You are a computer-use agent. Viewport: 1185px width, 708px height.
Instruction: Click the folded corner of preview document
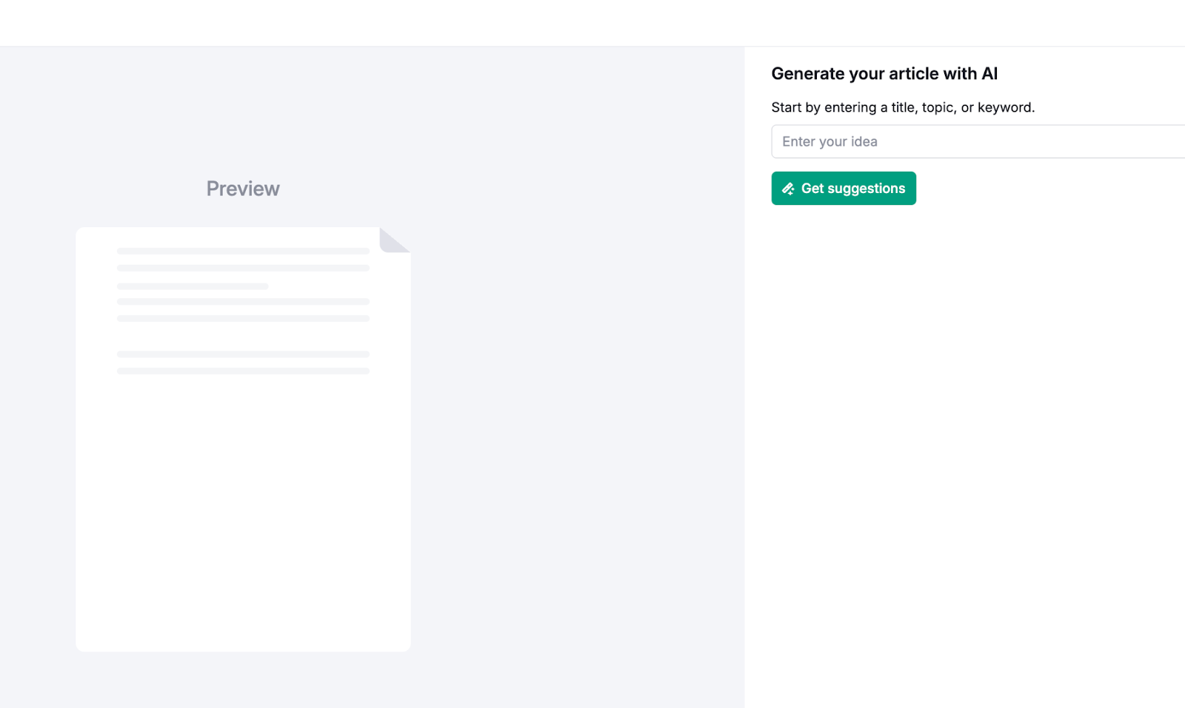click(393, 240)
